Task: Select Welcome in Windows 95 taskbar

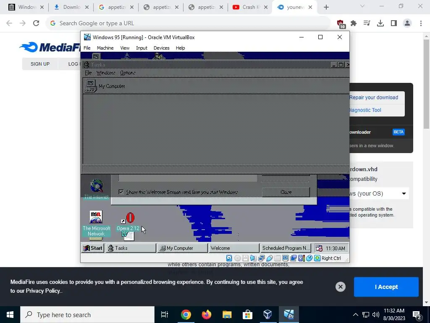Action: [234, 248]
